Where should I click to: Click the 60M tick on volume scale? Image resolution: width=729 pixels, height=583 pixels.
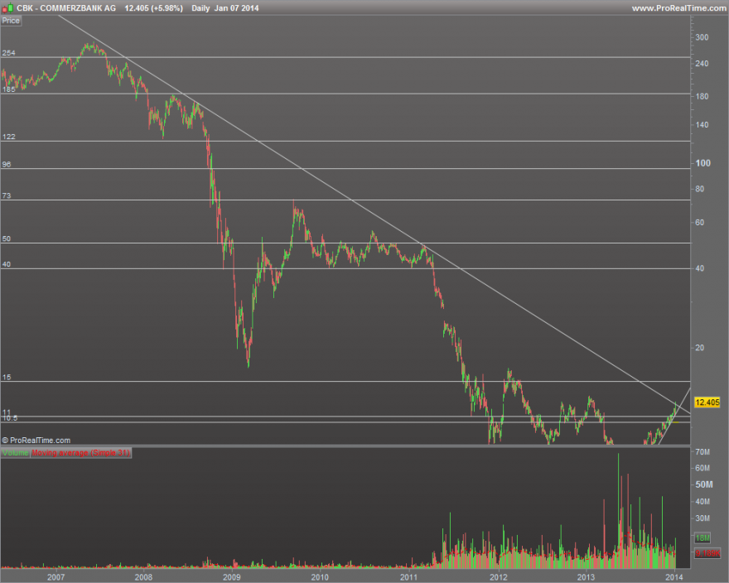tap(702, 468)
